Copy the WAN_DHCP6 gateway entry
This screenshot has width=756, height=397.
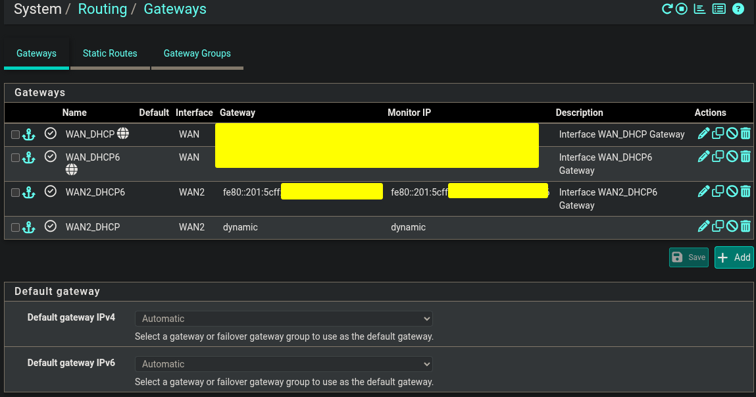point(718,157)
